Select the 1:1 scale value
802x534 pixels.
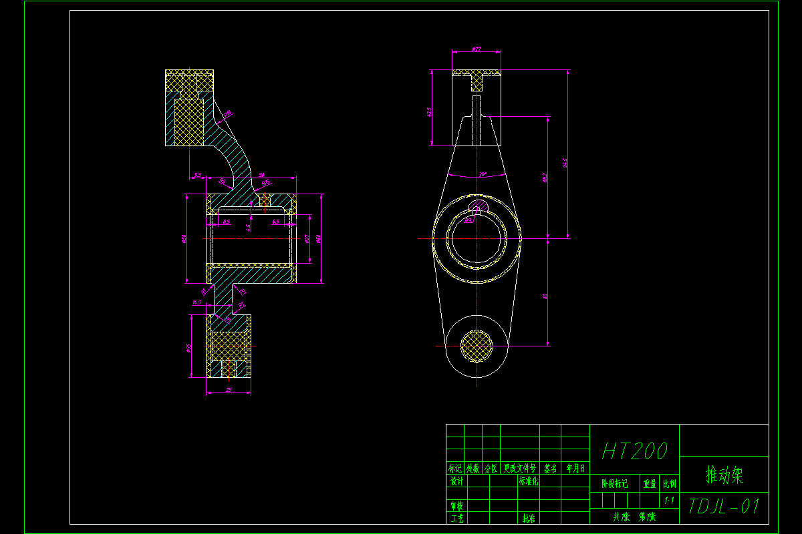point(669,500)
